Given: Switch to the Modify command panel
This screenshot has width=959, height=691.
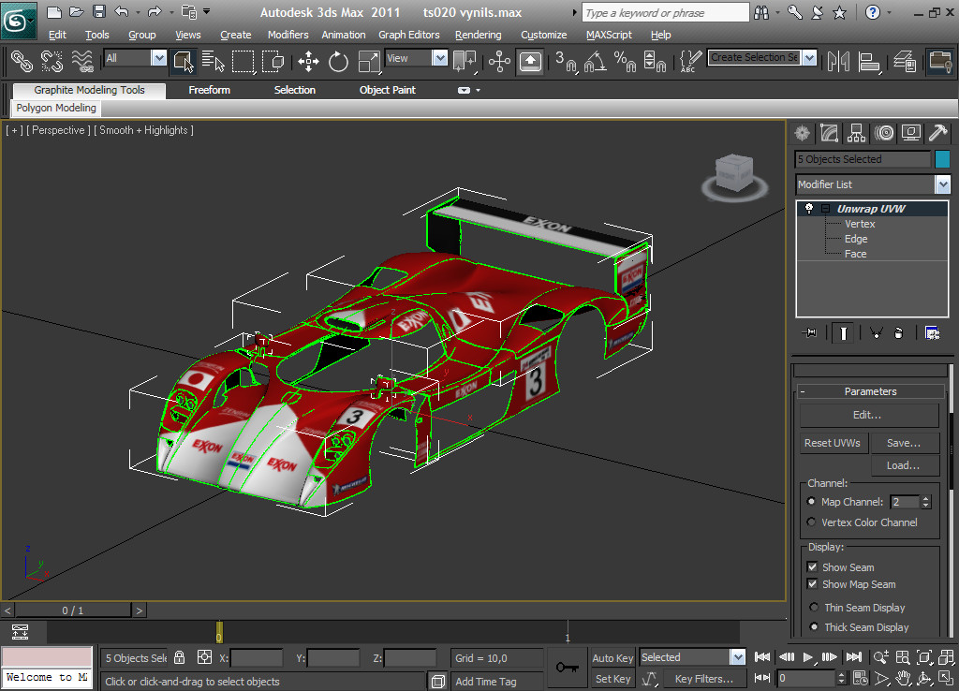Looking at the screenshot, I should [x=830, y=133].
